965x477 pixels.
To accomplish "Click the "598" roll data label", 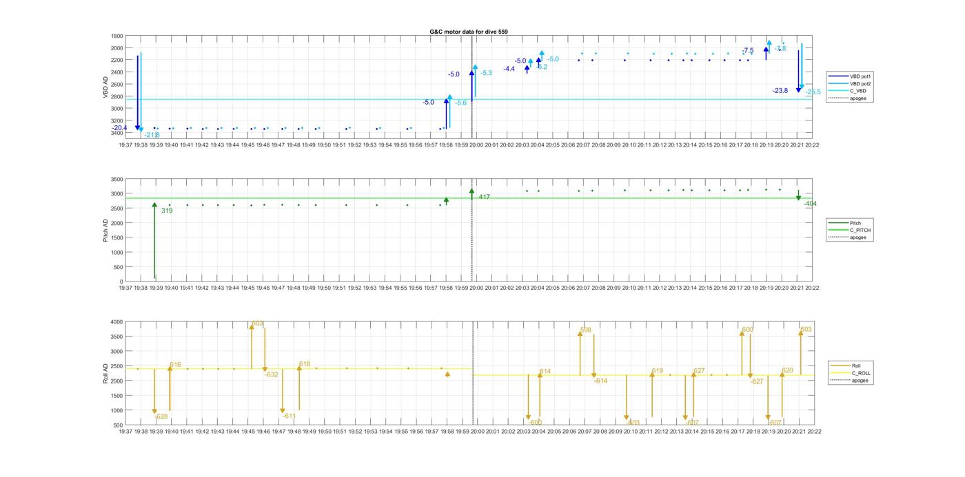I will click(586, 330).
